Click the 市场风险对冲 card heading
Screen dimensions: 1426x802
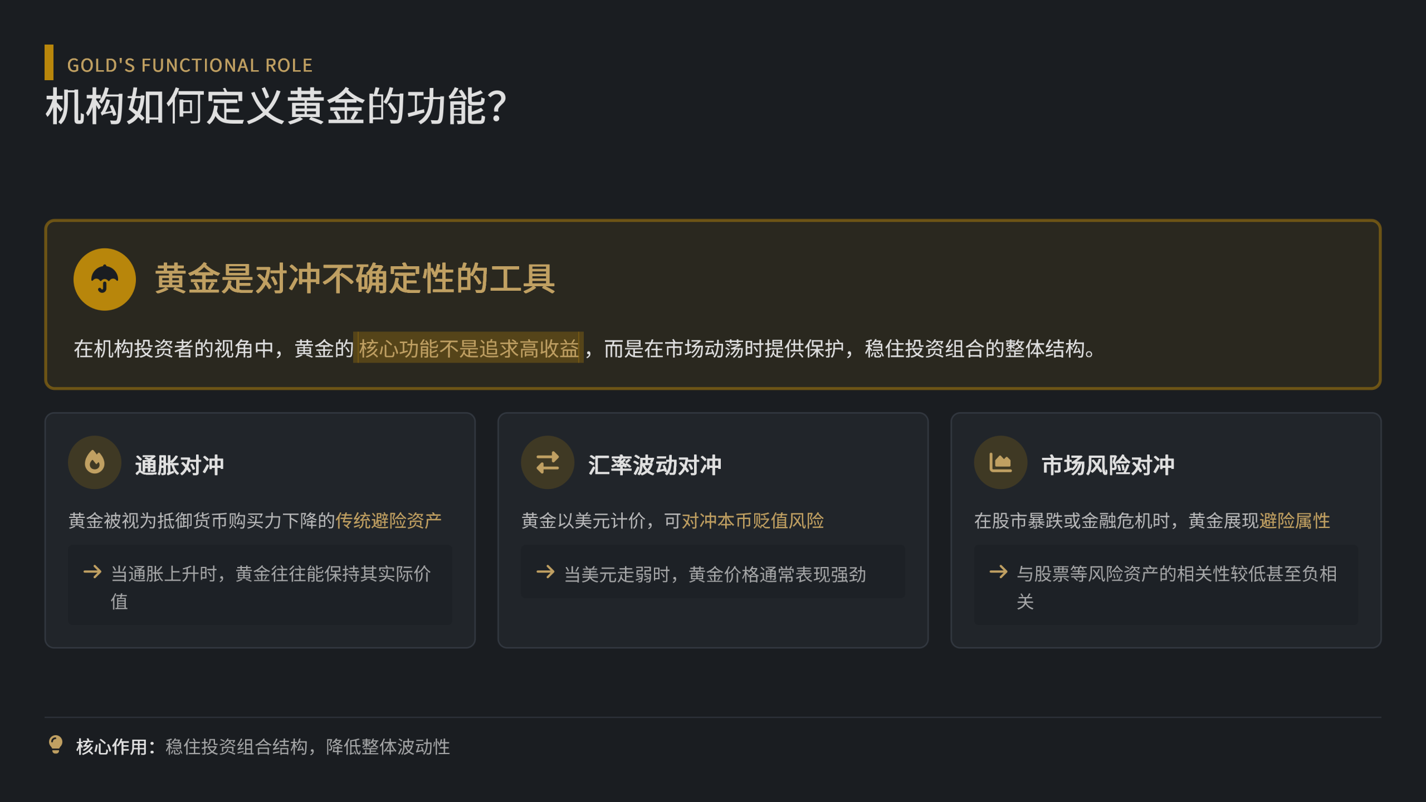tap(1108, 465)
